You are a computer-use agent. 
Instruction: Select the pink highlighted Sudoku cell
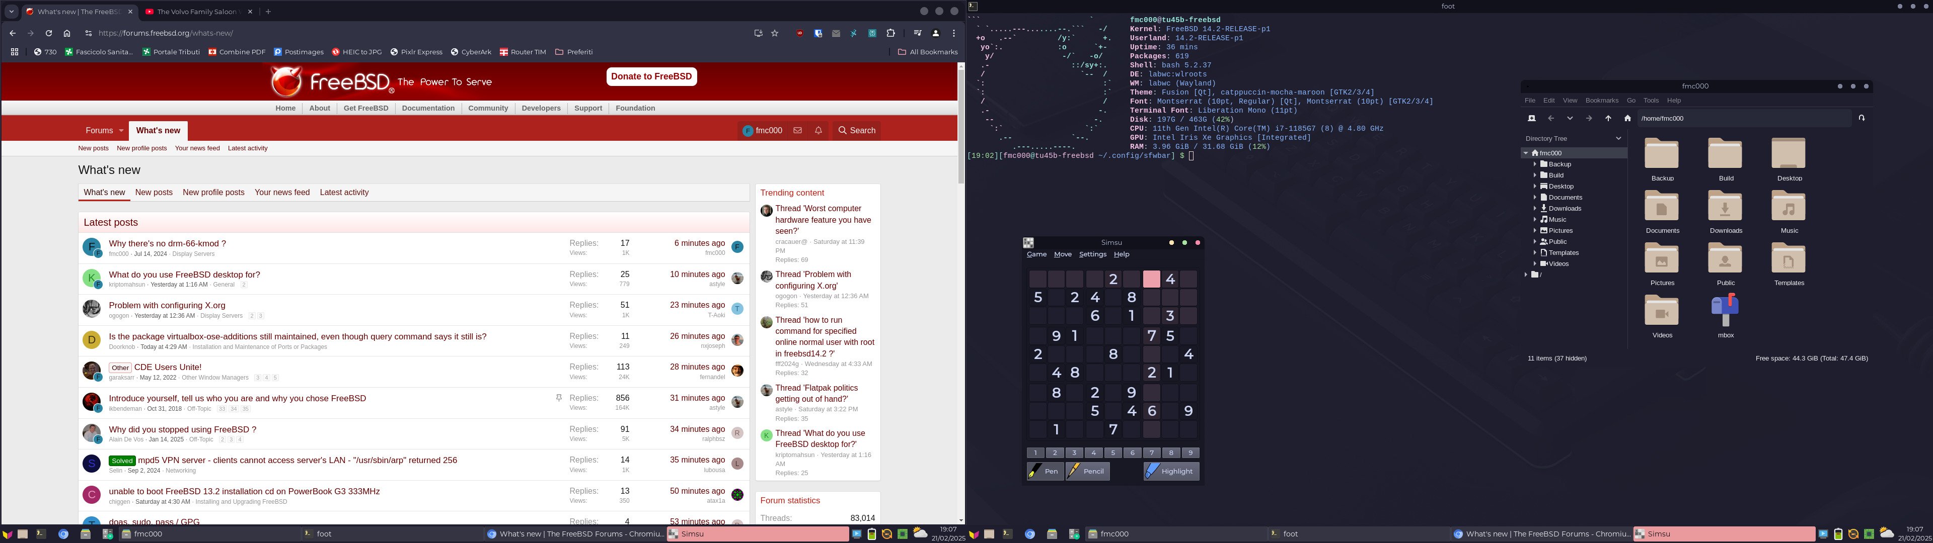pyautogui.click(x=1151, y=279)
